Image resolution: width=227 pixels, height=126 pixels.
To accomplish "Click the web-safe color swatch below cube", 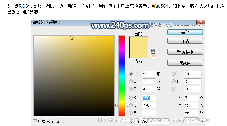I will click(x=153, y=56).
